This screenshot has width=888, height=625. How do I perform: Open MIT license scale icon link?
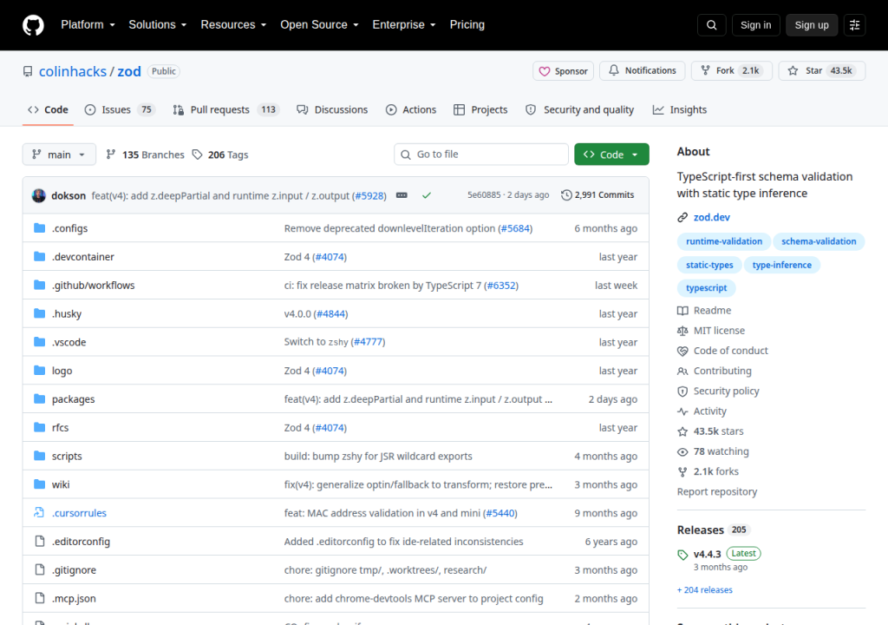click(711, 331)
